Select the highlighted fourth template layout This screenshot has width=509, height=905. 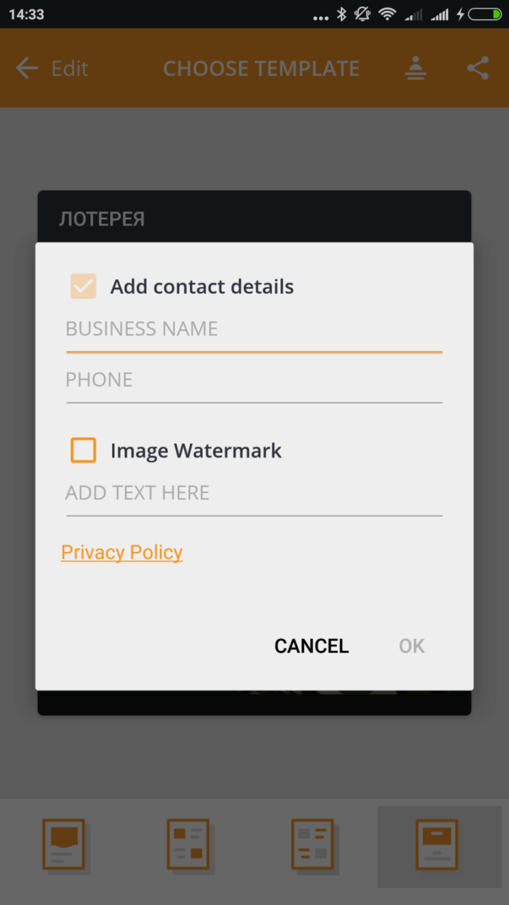tap(437, 844)
